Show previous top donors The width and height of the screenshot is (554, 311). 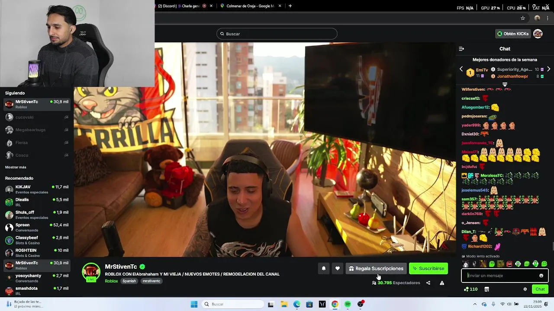(461, 69)
